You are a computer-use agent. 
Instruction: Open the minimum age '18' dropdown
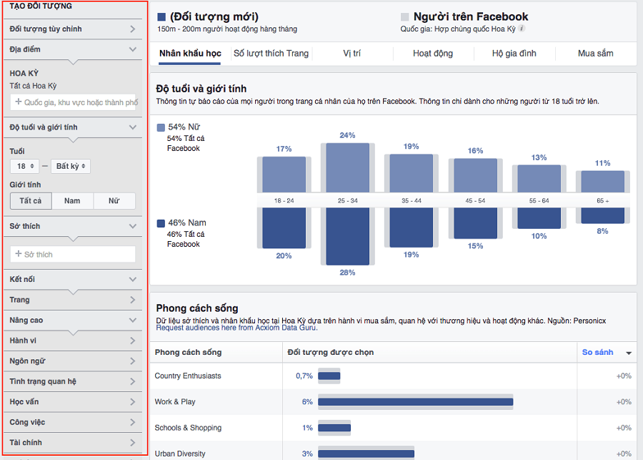point(24,165)
